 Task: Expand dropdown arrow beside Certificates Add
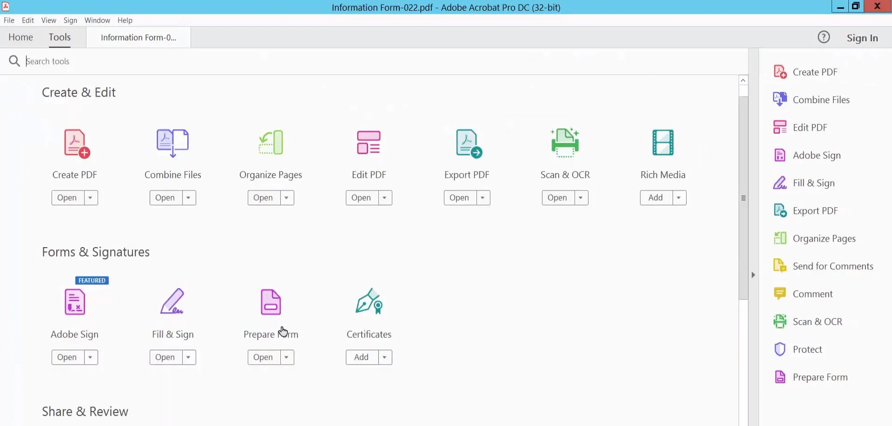click(384, 357)
